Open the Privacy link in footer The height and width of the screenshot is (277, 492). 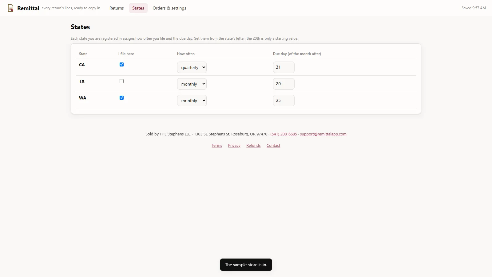pos(234,146)
